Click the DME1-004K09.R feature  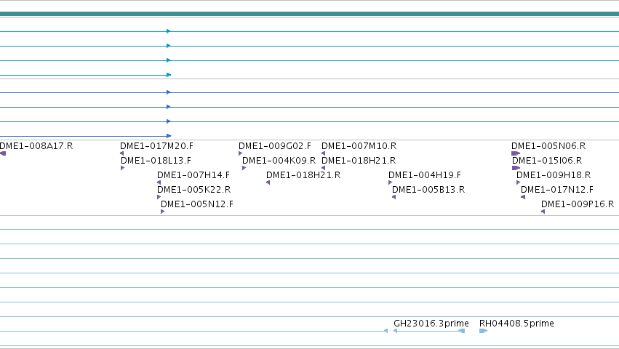click(x=279, y=161)
